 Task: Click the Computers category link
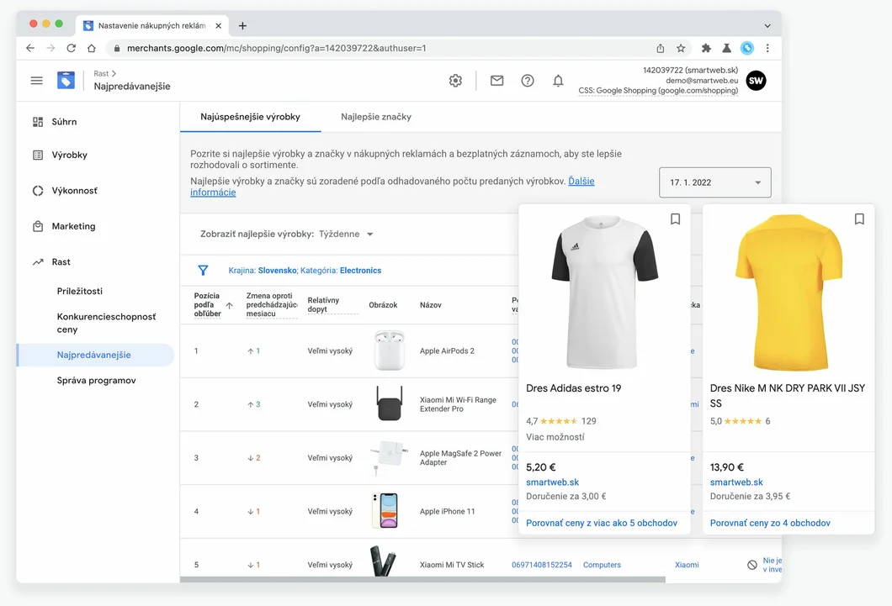602,565
